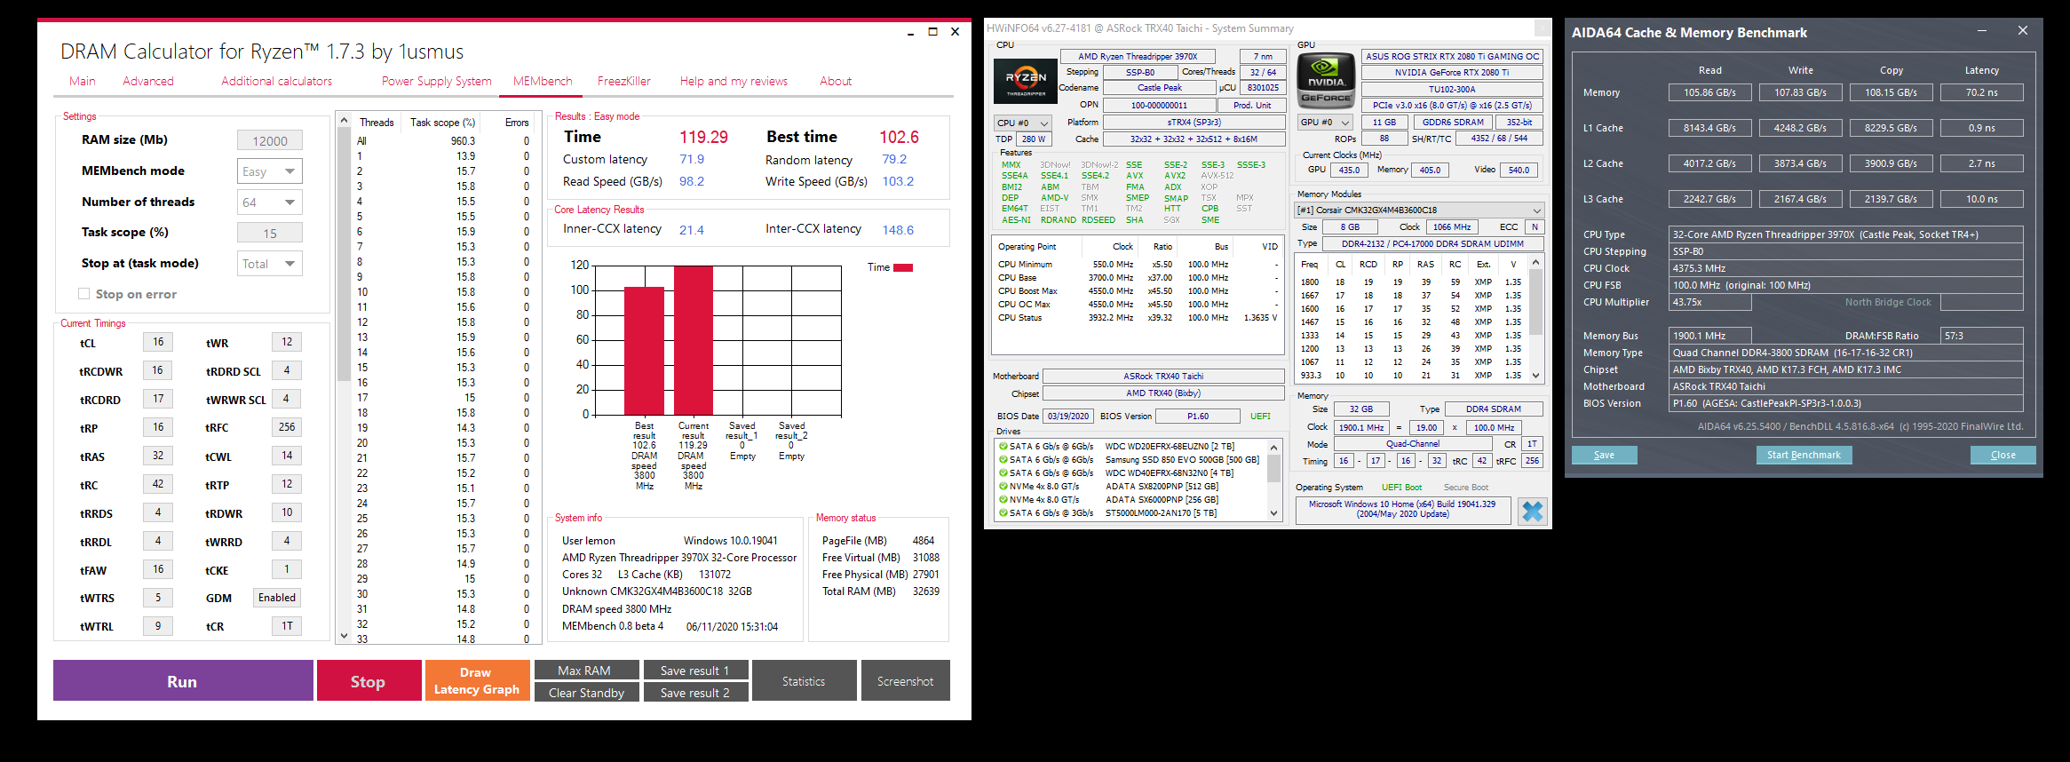Viewport: 2070px width, 762px height.
Task: Click the UEFI Boot label in HWiNFO
Action: pyautogui.click(x=1401, y=488)
